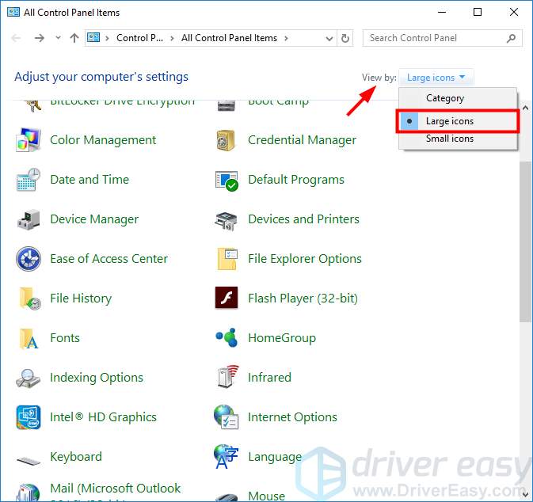Image resolution: width=533 pixels, height=502 pixels.
Task: Choose Small icons in the View by menu
Action: pos(449,139)
